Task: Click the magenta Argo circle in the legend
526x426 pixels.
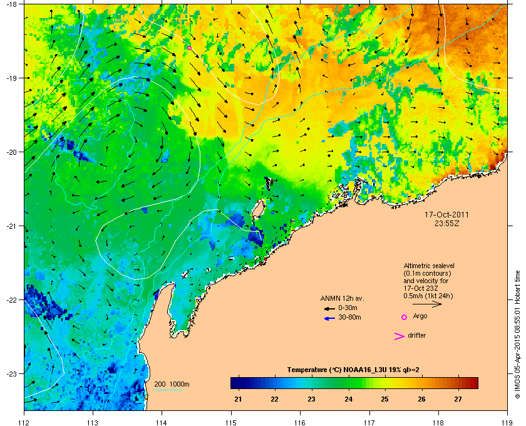Action: (405, 317)
